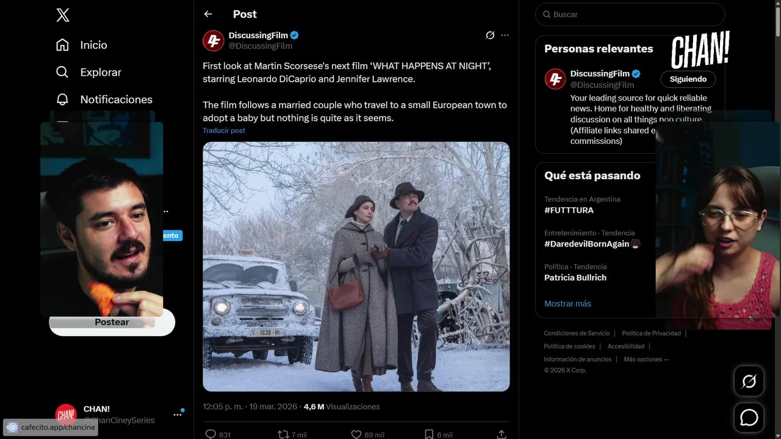Open the snowy film still image
Image resolution: width=781 pixels, height=439 pixels.
[x=356, y=266]
